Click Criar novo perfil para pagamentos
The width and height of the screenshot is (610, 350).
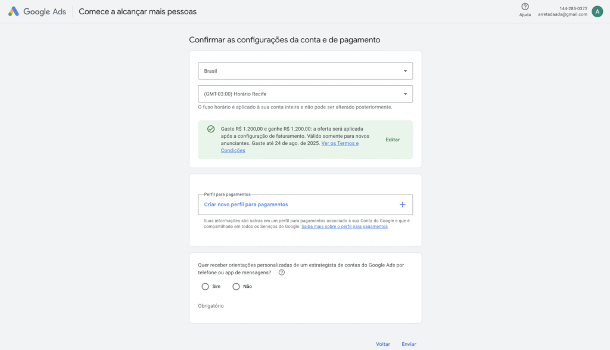pos(246,205)
